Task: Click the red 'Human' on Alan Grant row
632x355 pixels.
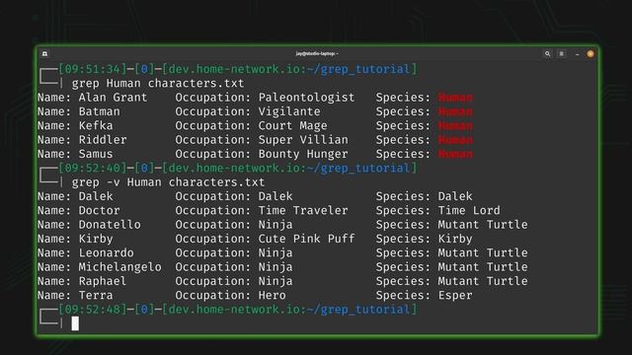Action: 455,98
